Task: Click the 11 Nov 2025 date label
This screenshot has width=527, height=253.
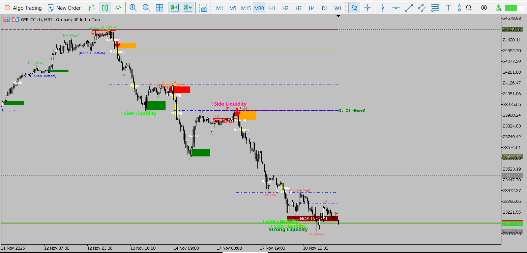Action: pos(13,248)
